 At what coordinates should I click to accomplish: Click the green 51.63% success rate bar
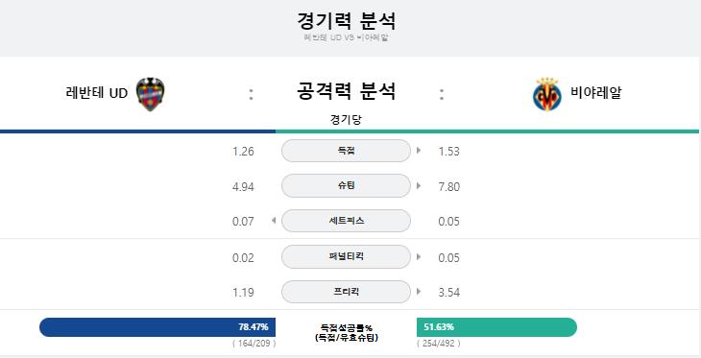tap(496, 327)
